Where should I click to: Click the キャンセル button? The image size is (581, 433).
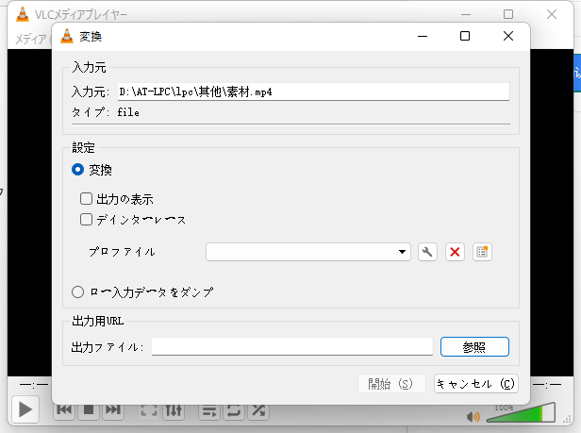pos(475,384)
